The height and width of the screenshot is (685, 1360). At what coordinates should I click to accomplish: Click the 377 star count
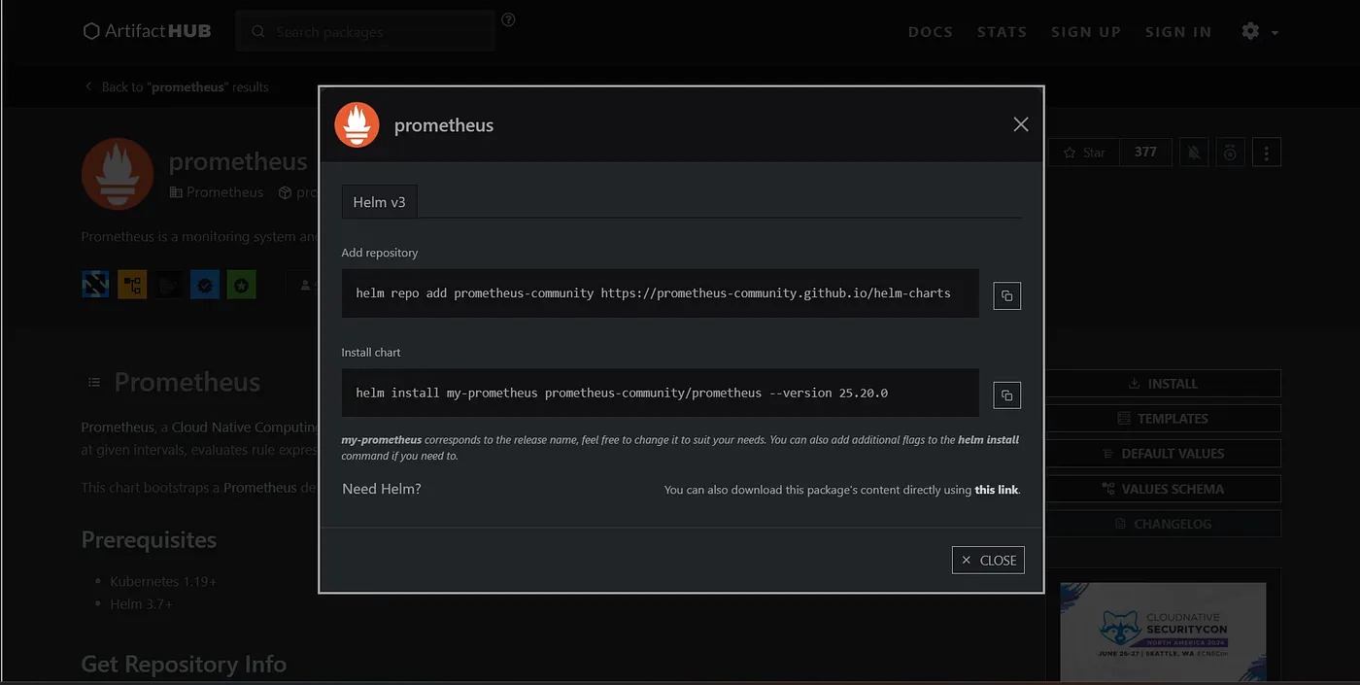tap(1145, 153)
